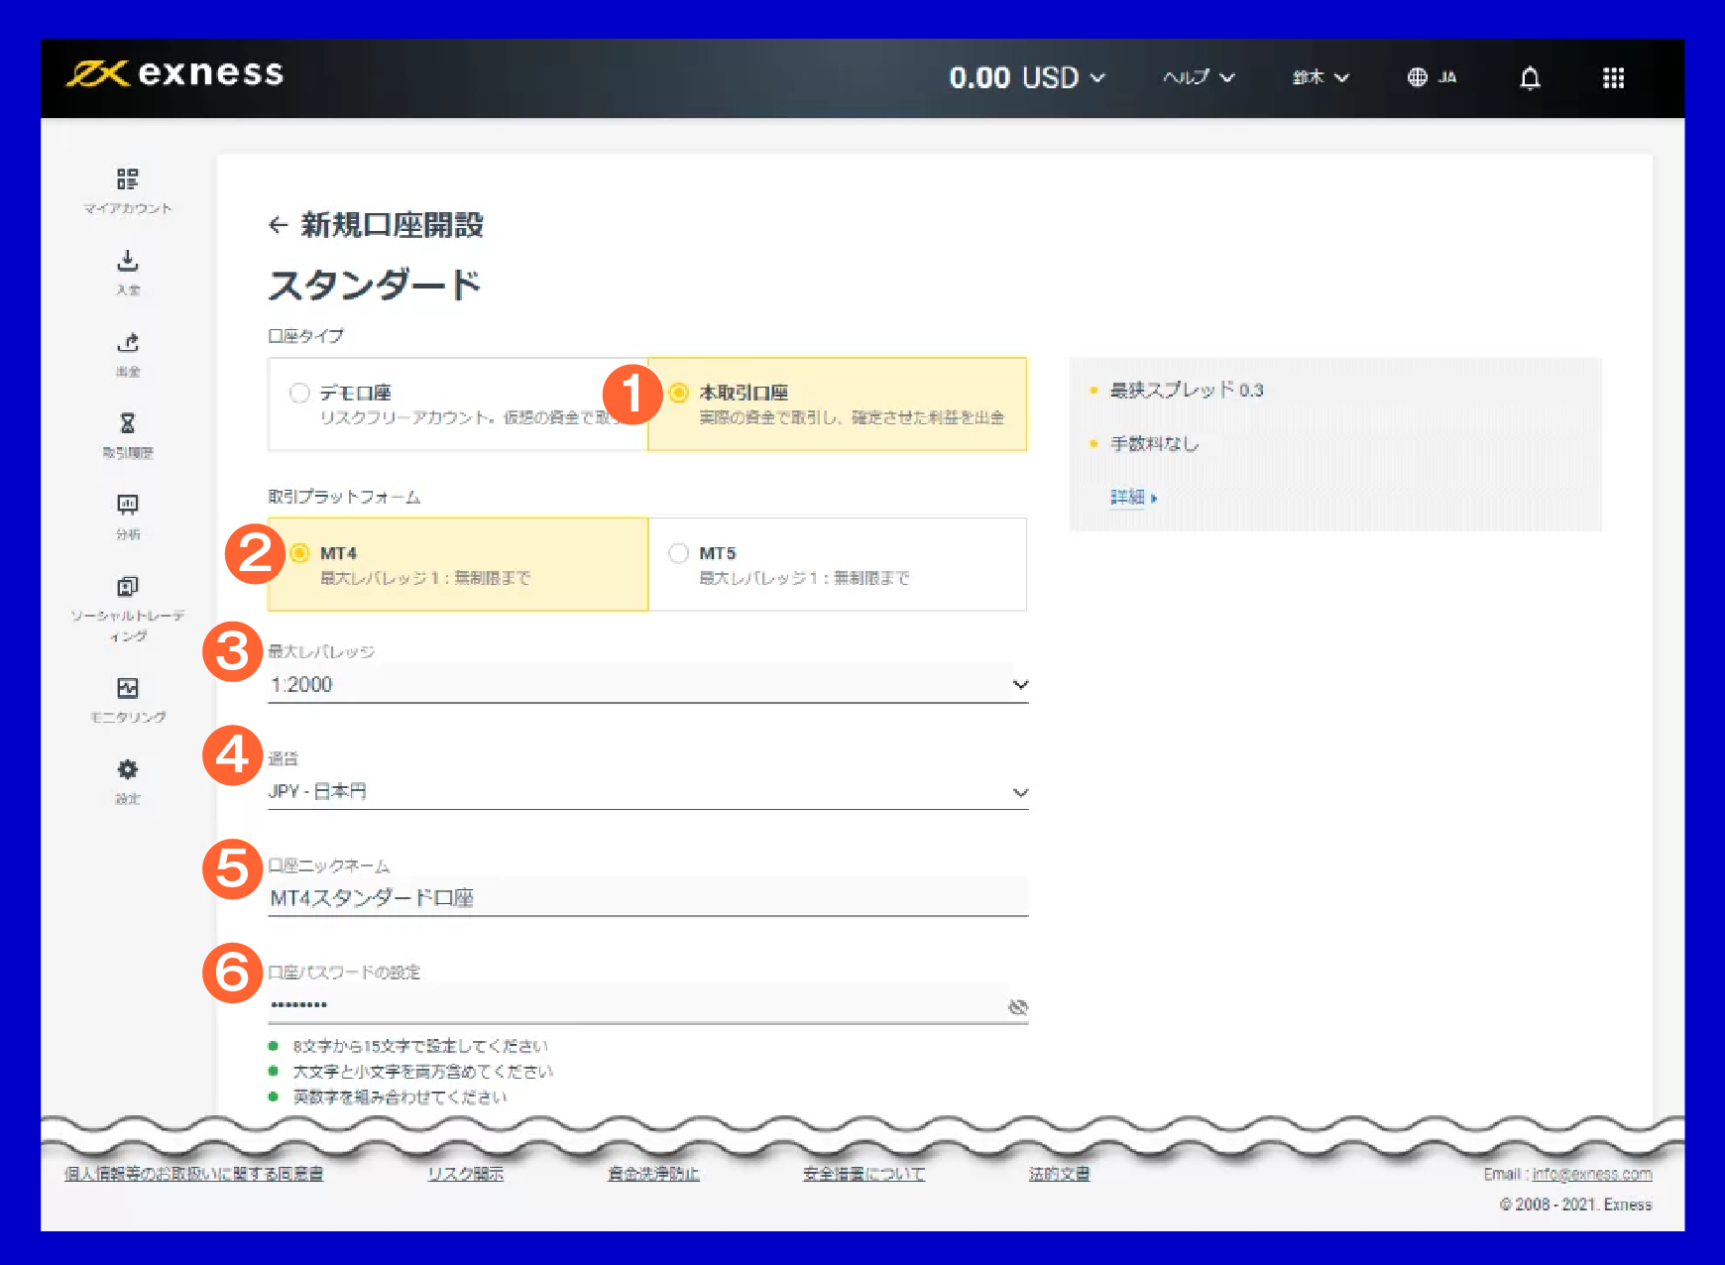
Task: Open the notifications bell
Action: tap(1531, 77)
